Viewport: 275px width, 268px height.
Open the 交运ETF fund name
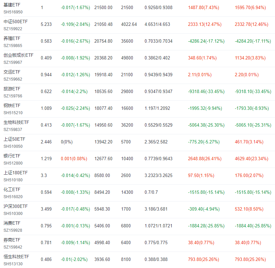click(12, 72)
